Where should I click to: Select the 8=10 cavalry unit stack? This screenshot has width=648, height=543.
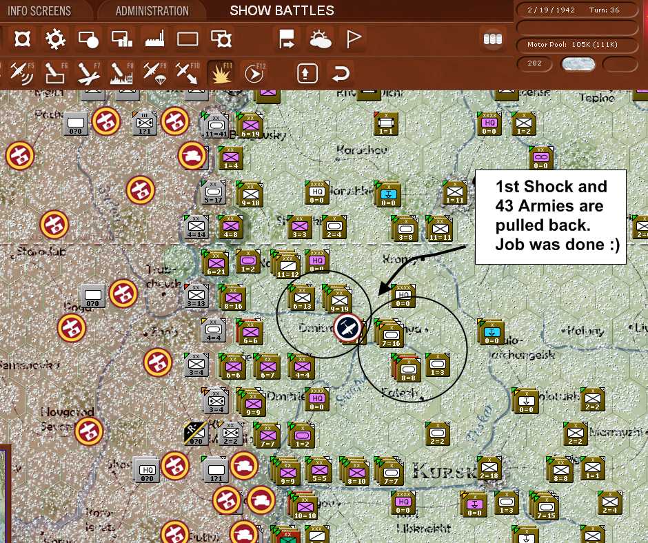click(x=356, y=472)
